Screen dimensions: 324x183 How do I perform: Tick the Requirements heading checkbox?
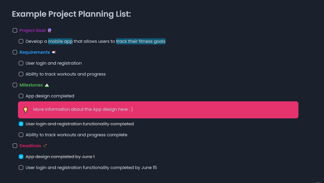tap(15, 52)
